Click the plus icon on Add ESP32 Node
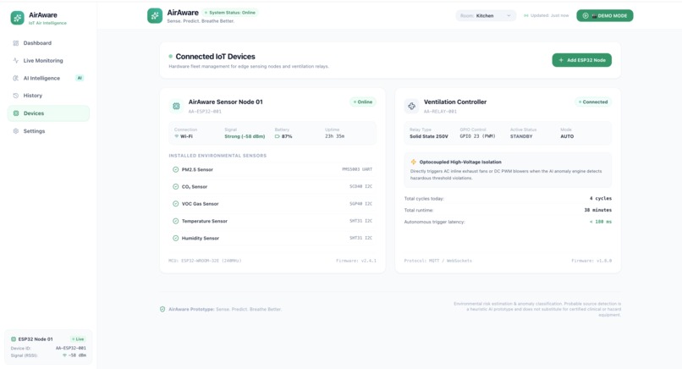This screenshot has width=682, height=369. pos(561,60)
